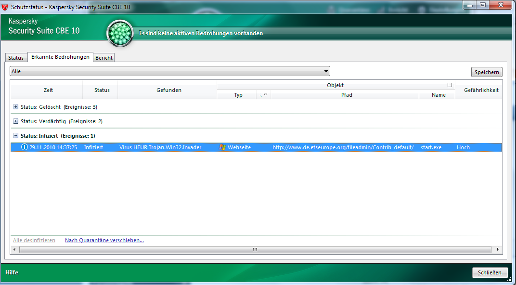Screen dimensions: 516x285
Task: Expand the Status: Gelöscht group
Action: pos(15,107)
